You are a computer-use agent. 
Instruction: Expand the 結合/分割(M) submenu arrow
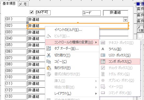(x=96, y=87)
